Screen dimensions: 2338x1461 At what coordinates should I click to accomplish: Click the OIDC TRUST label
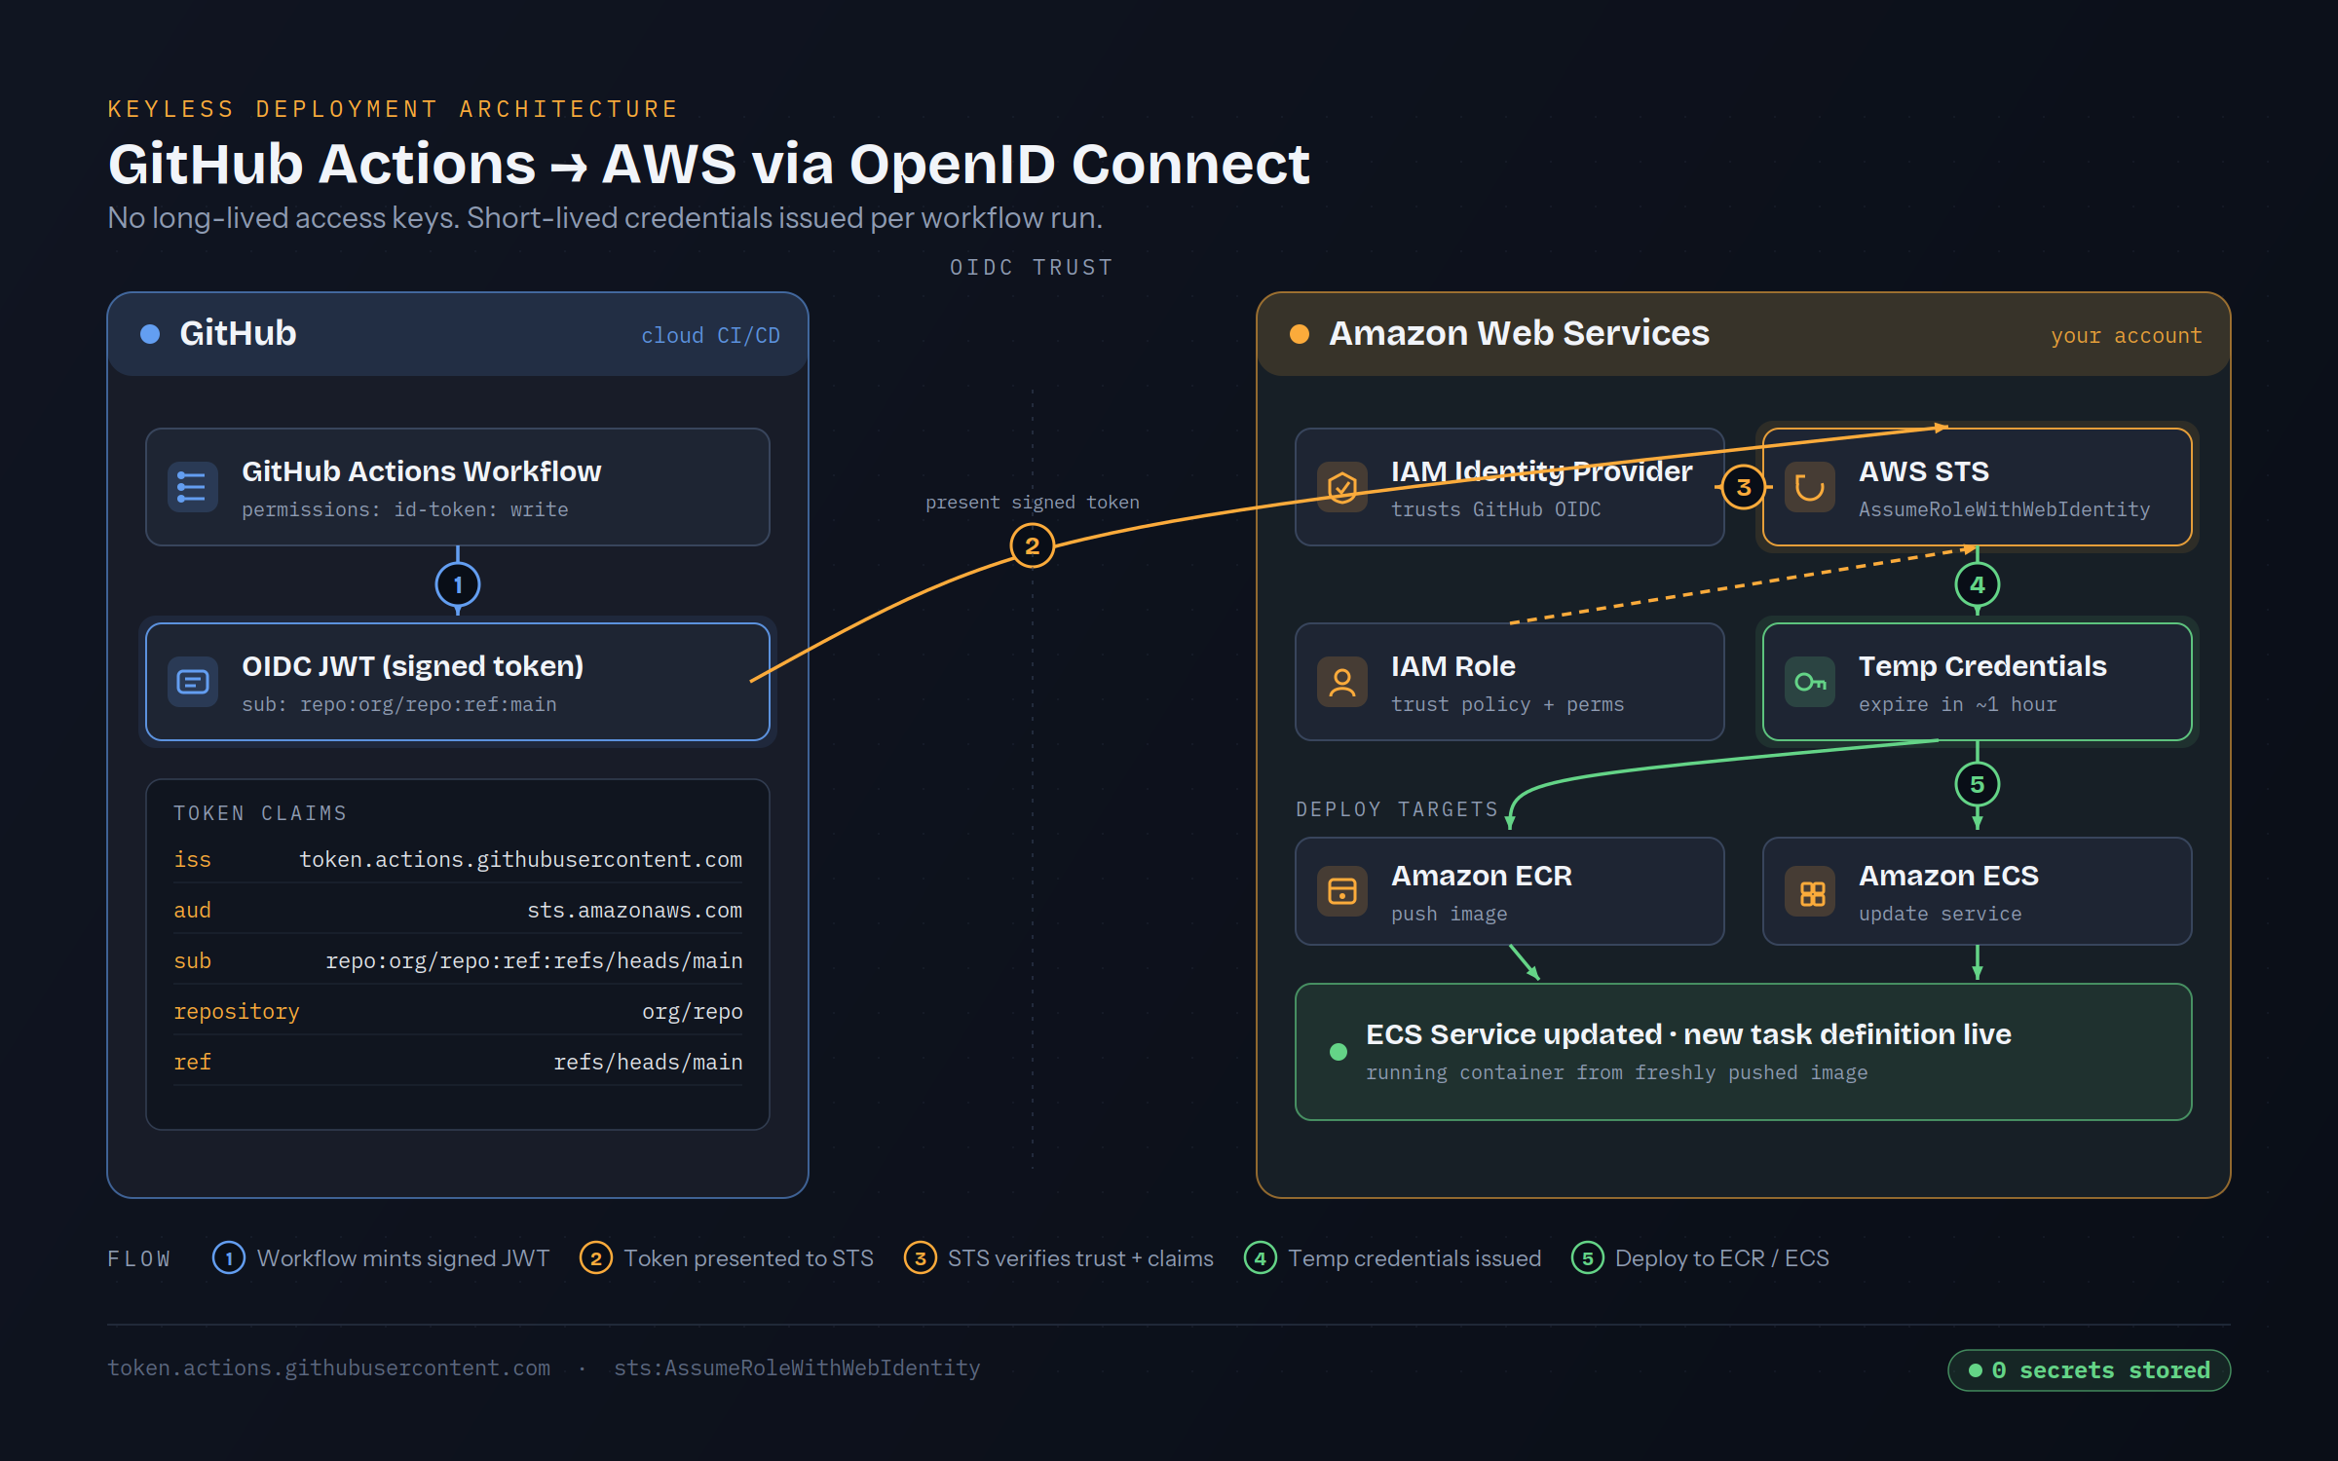[1032, 267]
